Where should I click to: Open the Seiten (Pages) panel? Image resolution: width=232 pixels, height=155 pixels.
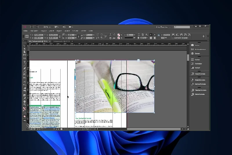pyautogui.click(x=197, y=45)
